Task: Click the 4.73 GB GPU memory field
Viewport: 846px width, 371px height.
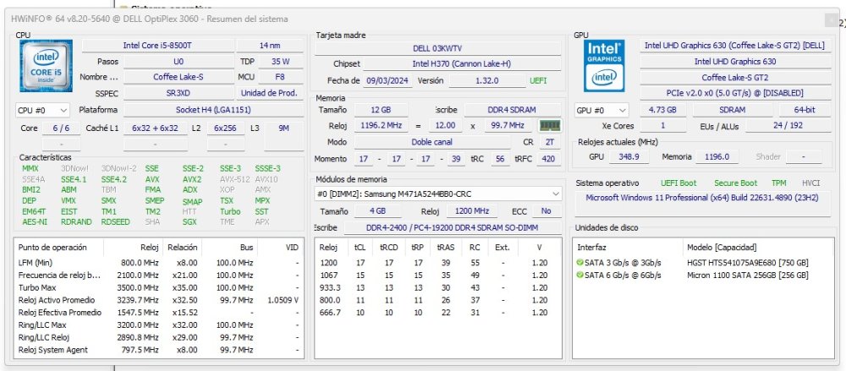Action: tap(662, 110)
